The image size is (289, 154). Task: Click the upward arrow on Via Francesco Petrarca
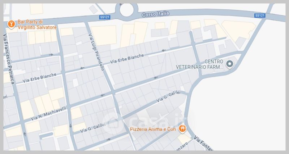click(x=25, y=134)
